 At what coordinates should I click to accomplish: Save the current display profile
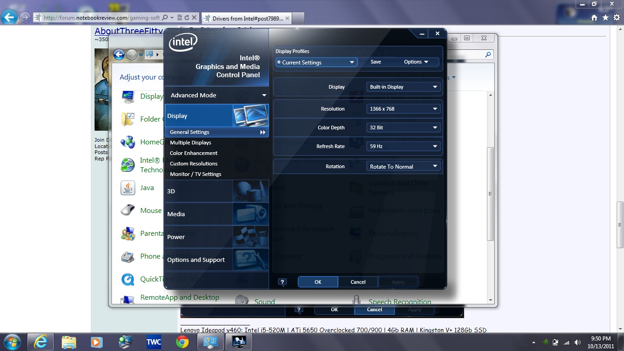pyautogui.click(x=375, y=62)
